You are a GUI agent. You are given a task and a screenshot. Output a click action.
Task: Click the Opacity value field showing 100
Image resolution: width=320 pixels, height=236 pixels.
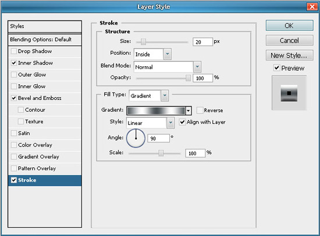tap(202, 78)
